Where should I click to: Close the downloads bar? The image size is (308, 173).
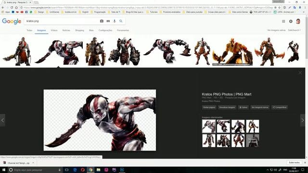tap(305, 162)
